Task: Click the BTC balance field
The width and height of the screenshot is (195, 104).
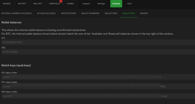Action: coord(97,42)
